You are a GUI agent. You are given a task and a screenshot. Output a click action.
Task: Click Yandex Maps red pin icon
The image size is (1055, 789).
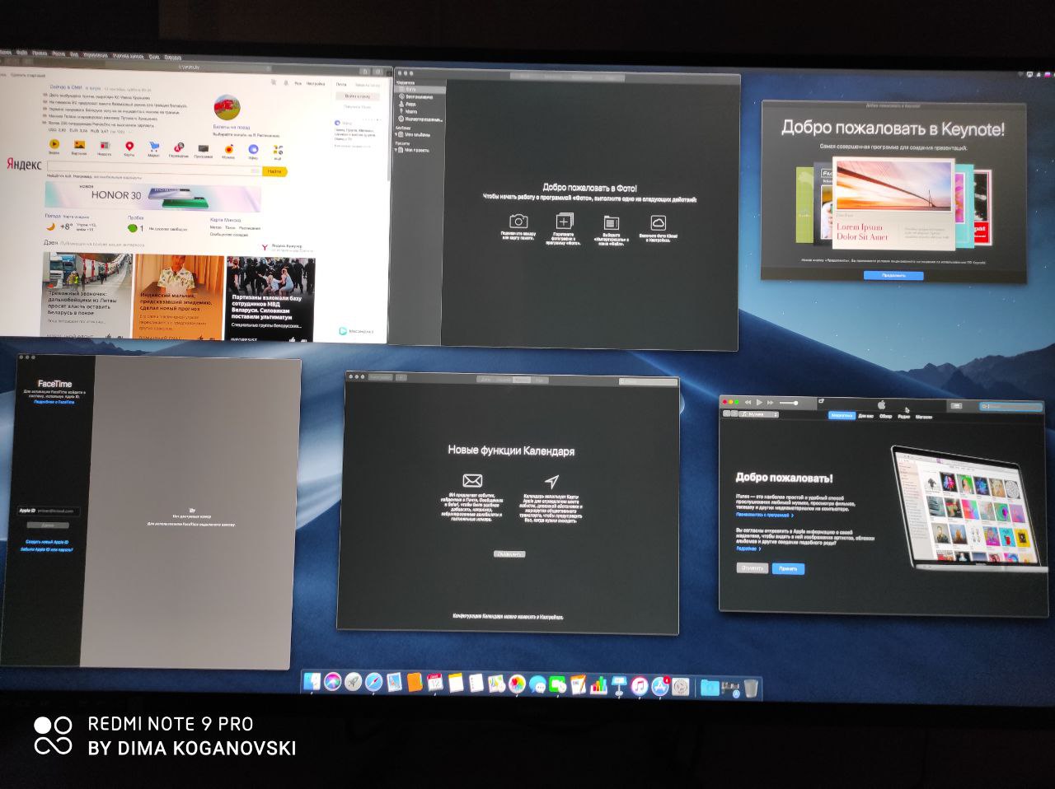(129, 146)
